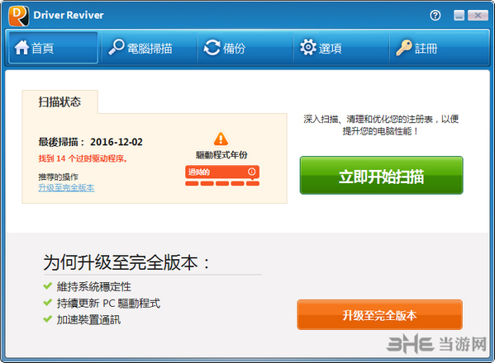Click the 为何升级至完全版本 heading

coord(126,262)
